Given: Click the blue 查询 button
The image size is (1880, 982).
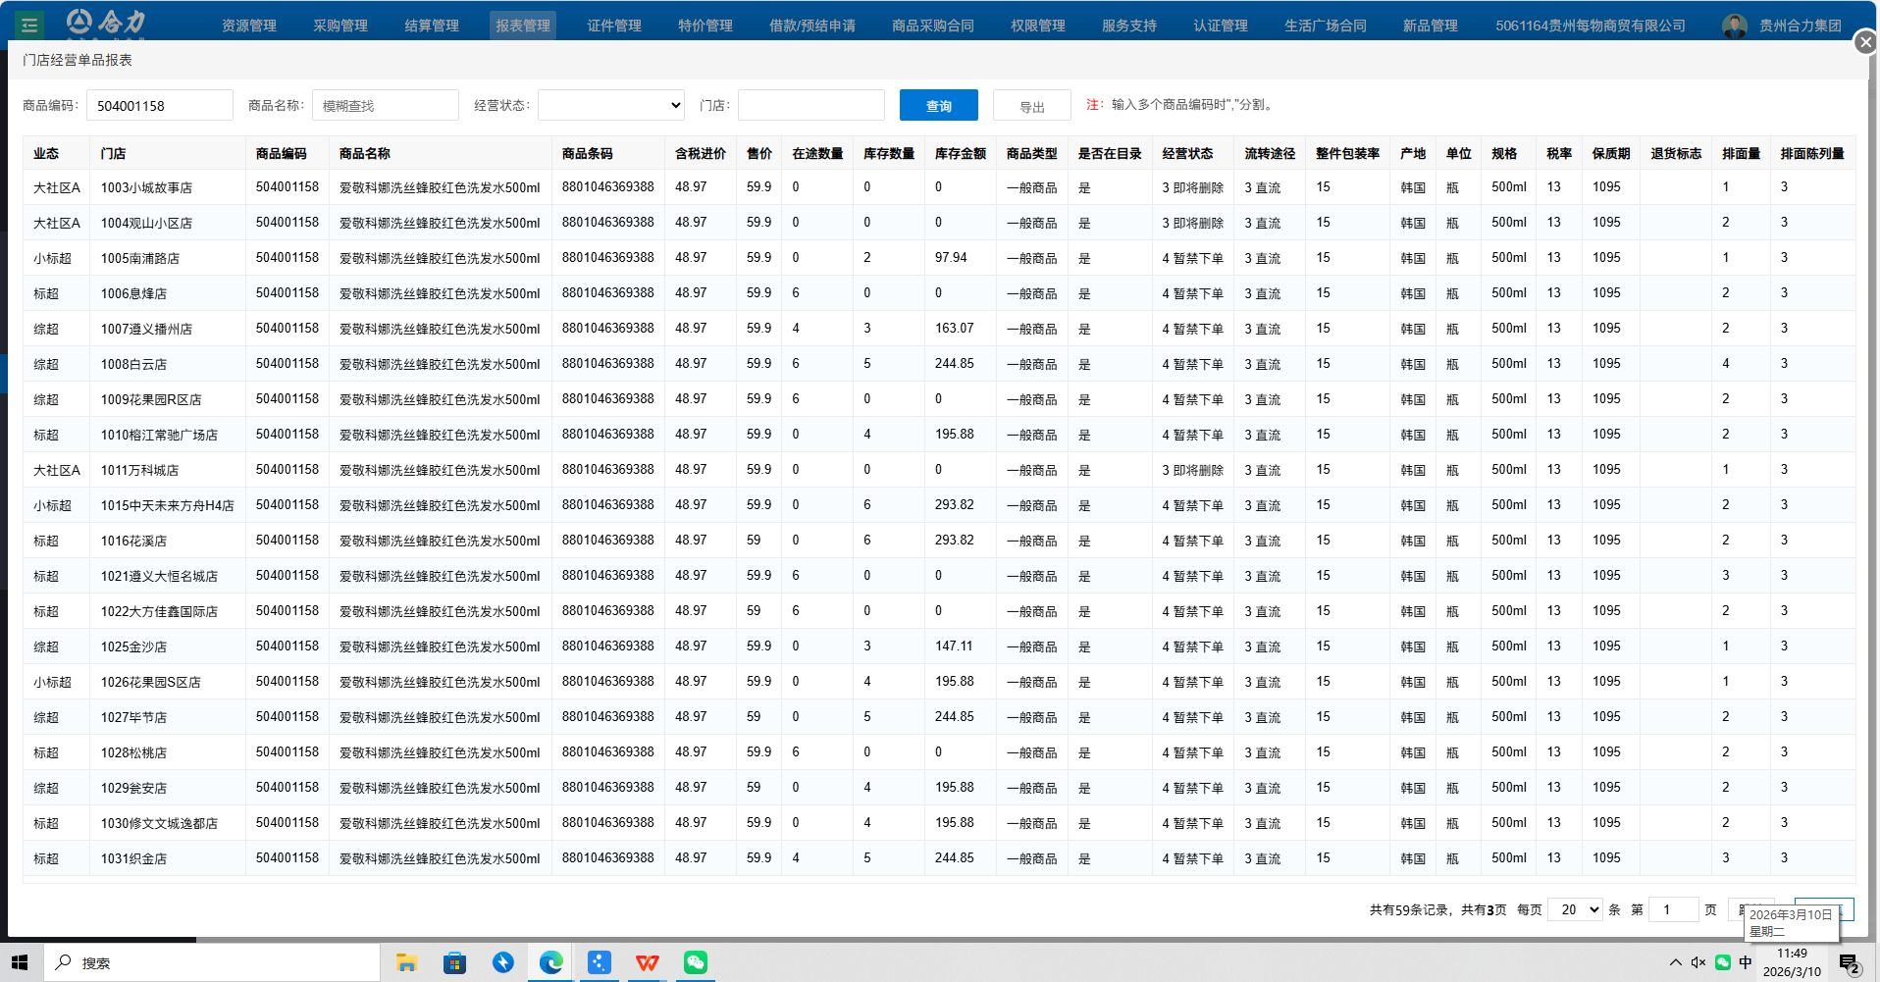Looking at the screenshot, I should (x=938, y=105).
